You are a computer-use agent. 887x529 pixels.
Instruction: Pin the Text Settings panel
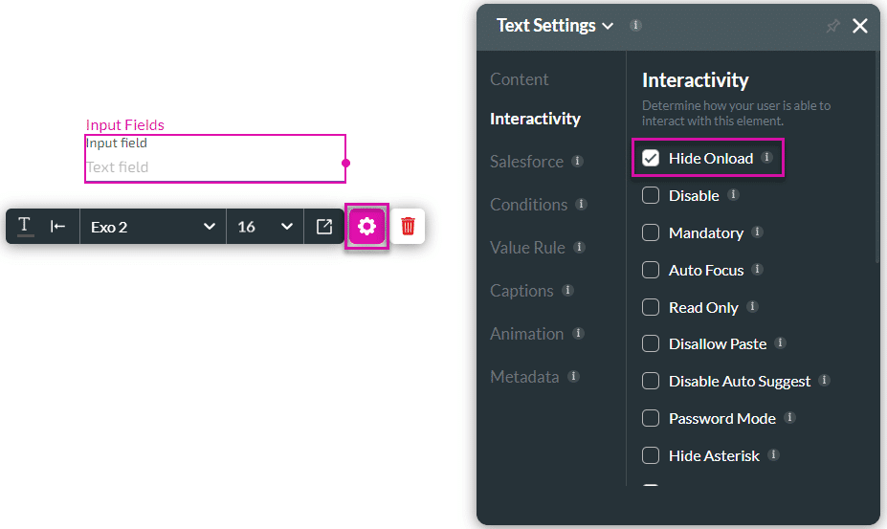(x=832, y=27)
